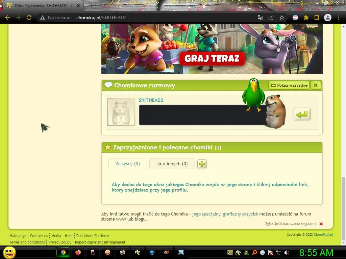Open the banana icon taskbar app
346x259 pixels.
[137, 252]
